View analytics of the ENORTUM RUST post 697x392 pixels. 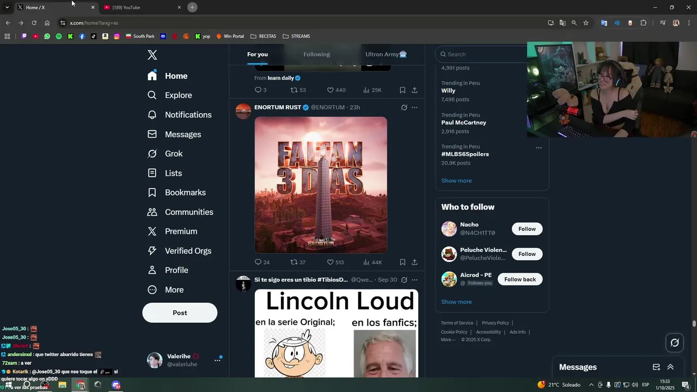point(372,262)
